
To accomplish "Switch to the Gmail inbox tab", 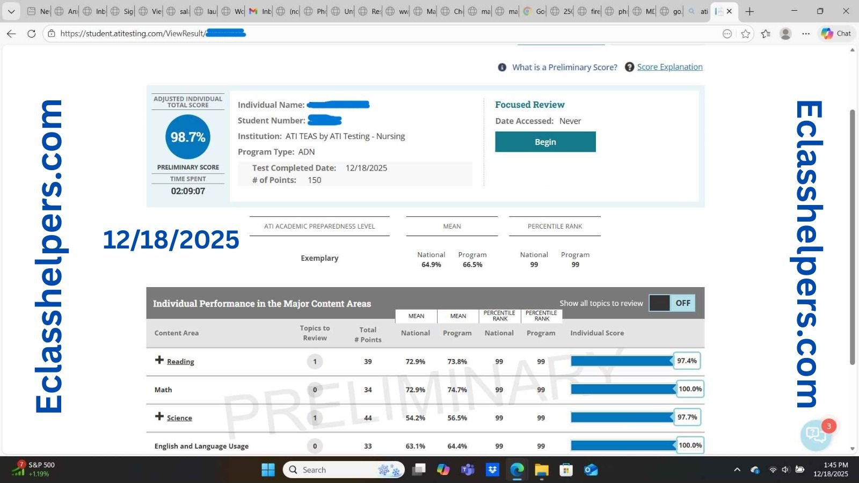I will (260, 11).
